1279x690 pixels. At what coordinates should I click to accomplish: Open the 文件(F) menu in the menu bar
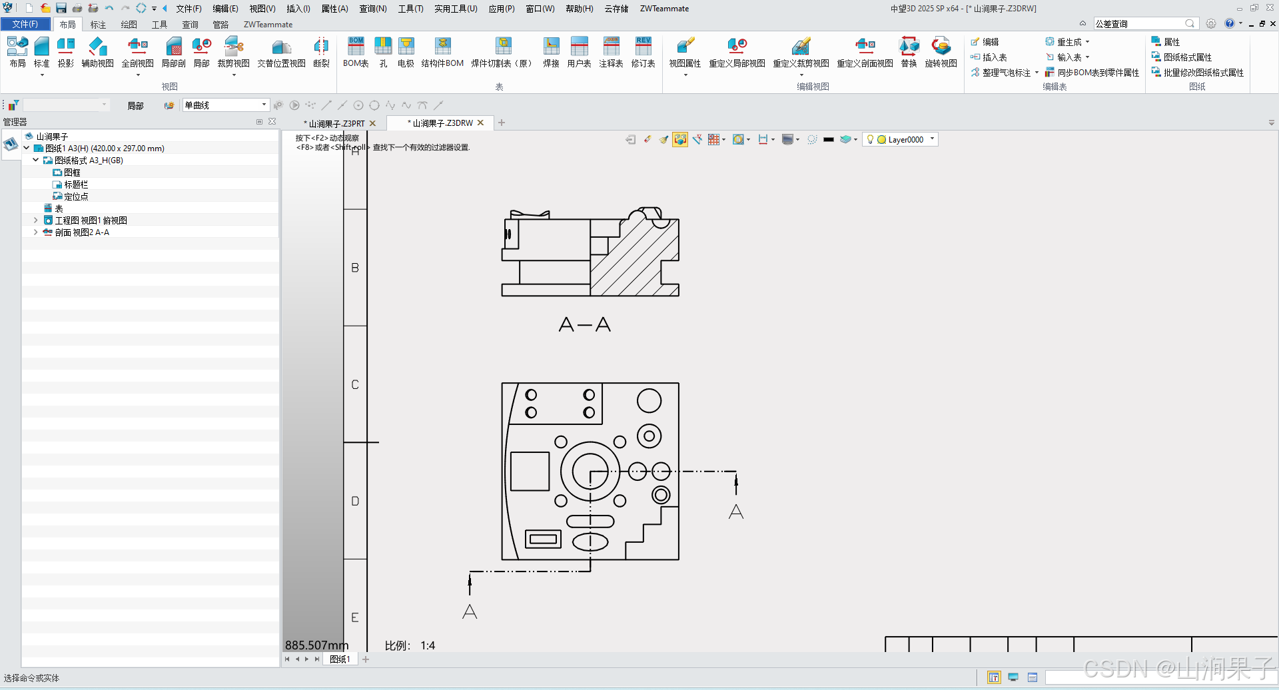tap(189, 9)
